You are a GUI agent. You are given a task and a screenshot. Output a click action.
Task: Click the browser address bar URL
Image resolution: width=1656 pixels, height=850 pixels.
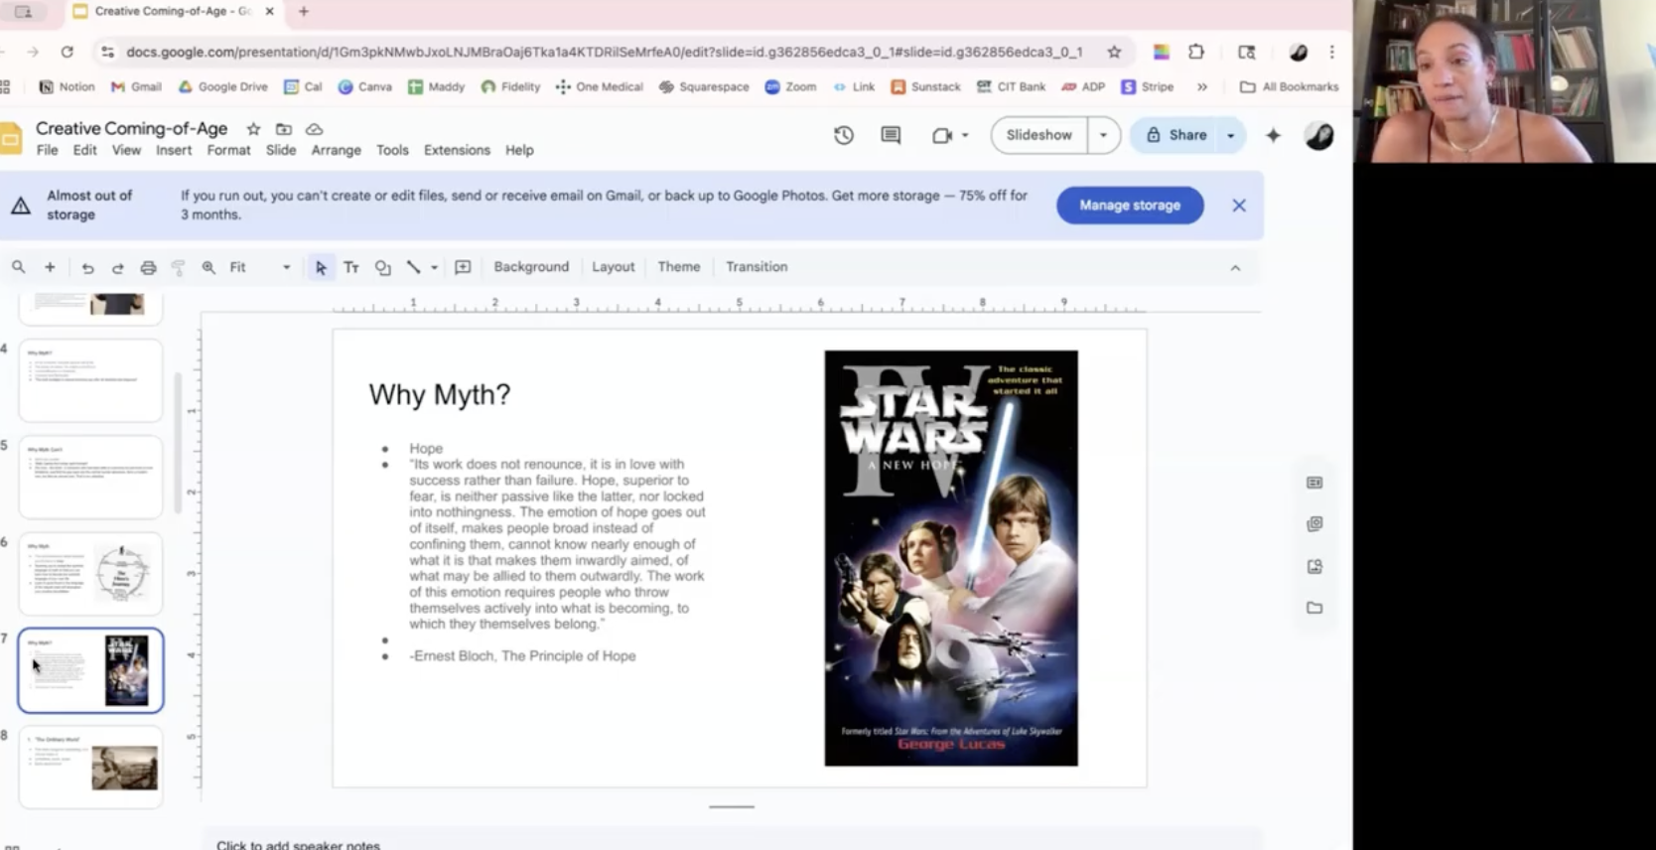click(x=604, y=52)
